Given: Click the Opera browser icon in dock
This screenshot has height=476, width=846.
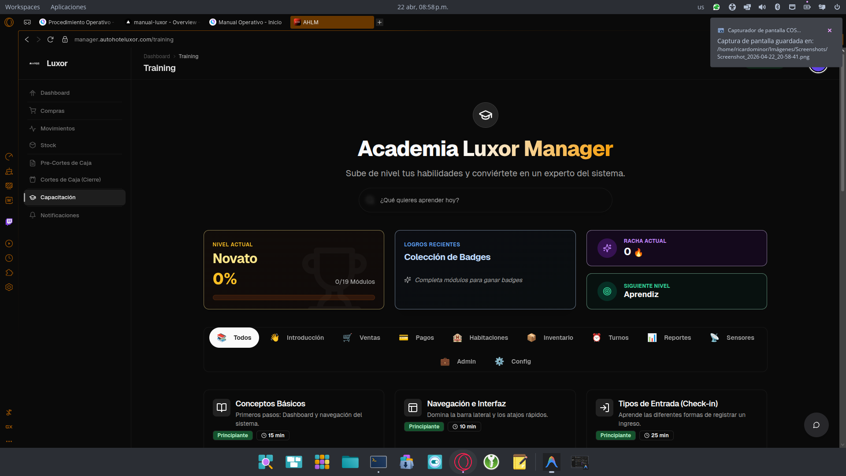Looking at the screenshot, I should coord(463,462).
